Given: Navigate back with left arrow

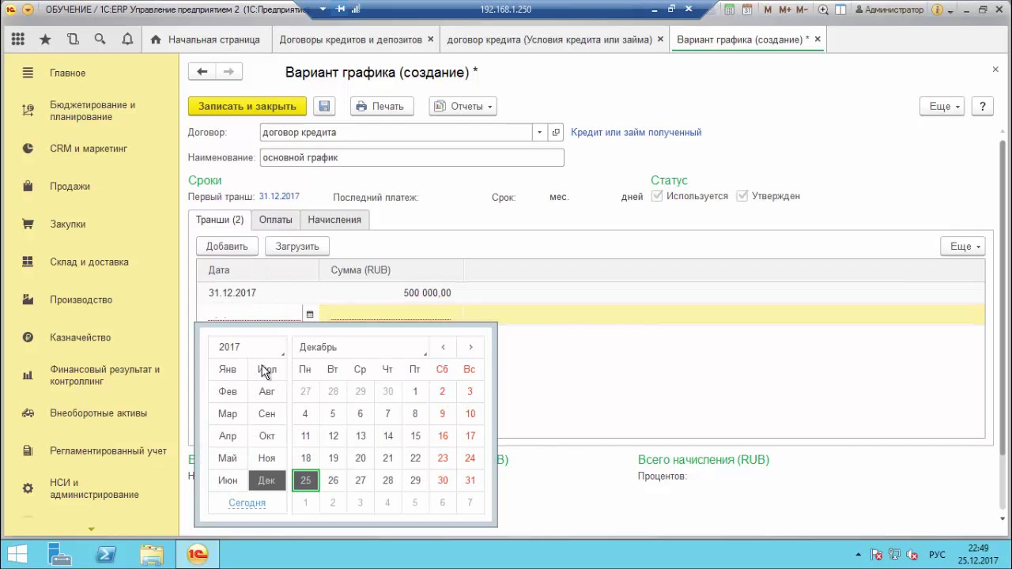Looking at the screenshot, I should [x=202, y=72].
